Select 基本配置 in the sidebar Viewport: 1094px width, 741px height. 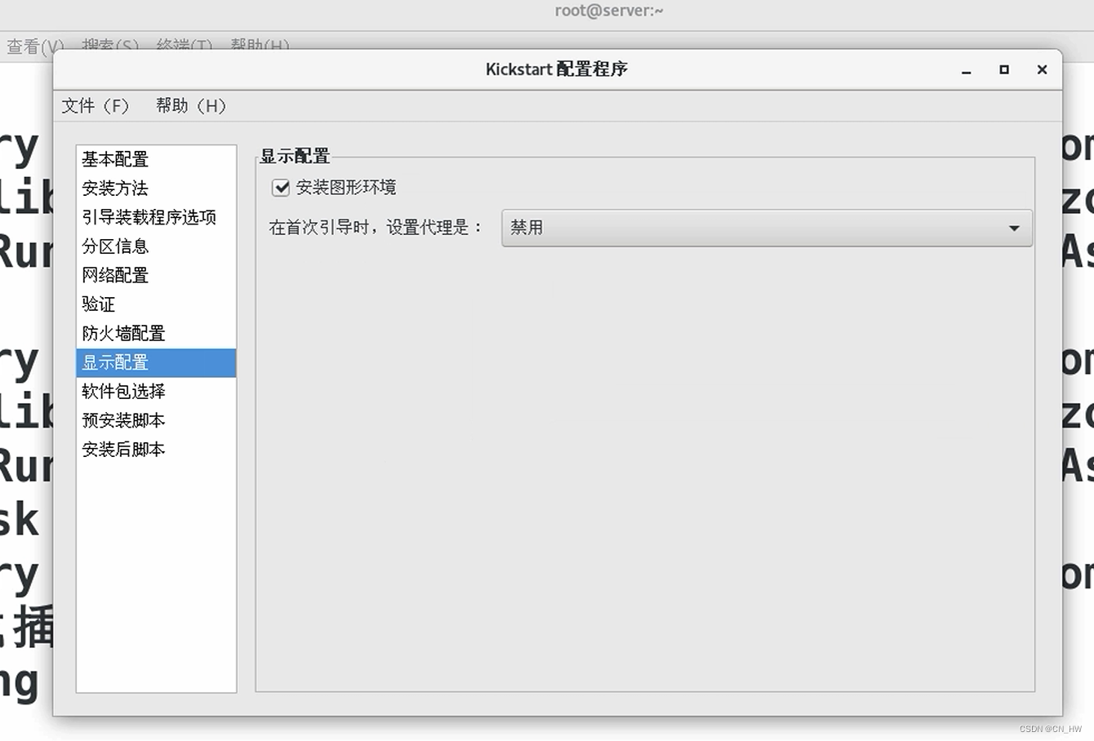(x=156, y=159)
